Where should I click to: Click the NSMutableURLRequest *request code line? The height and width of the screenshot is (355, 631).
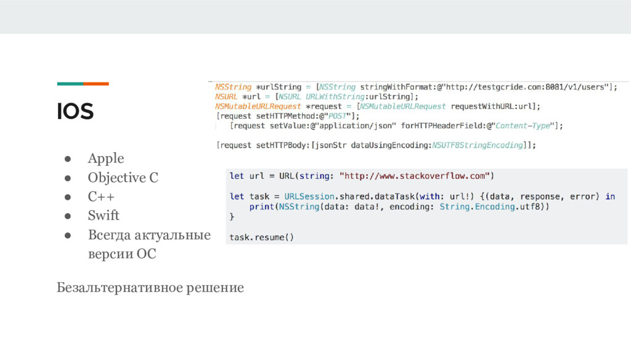(378, 106)
